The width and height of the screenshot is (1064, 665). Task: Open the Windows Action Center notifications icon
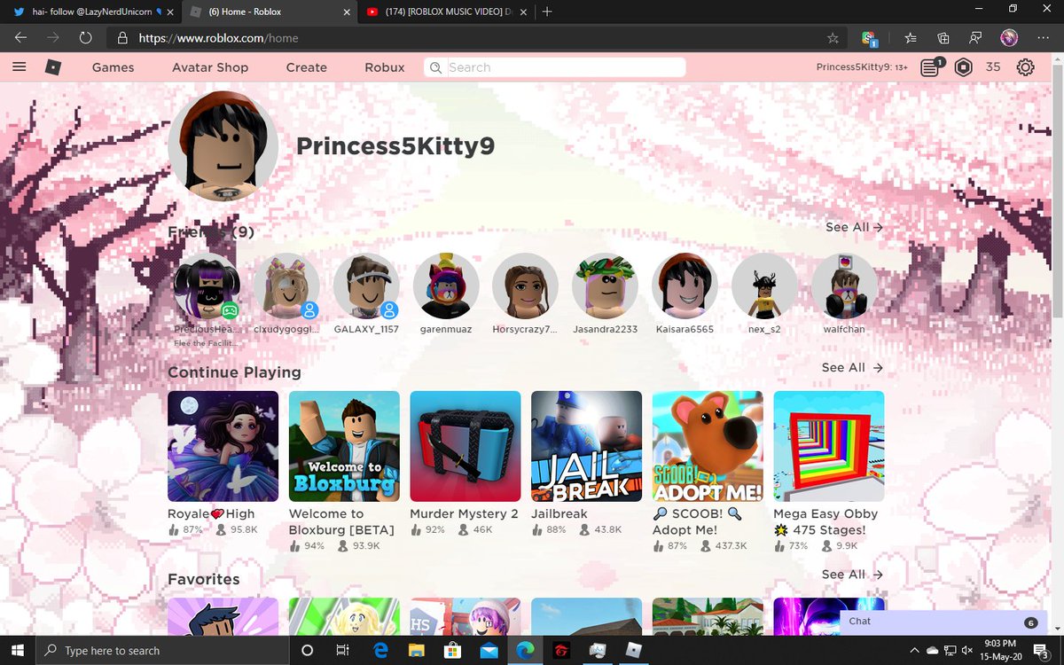click(x=1042, y=651)
